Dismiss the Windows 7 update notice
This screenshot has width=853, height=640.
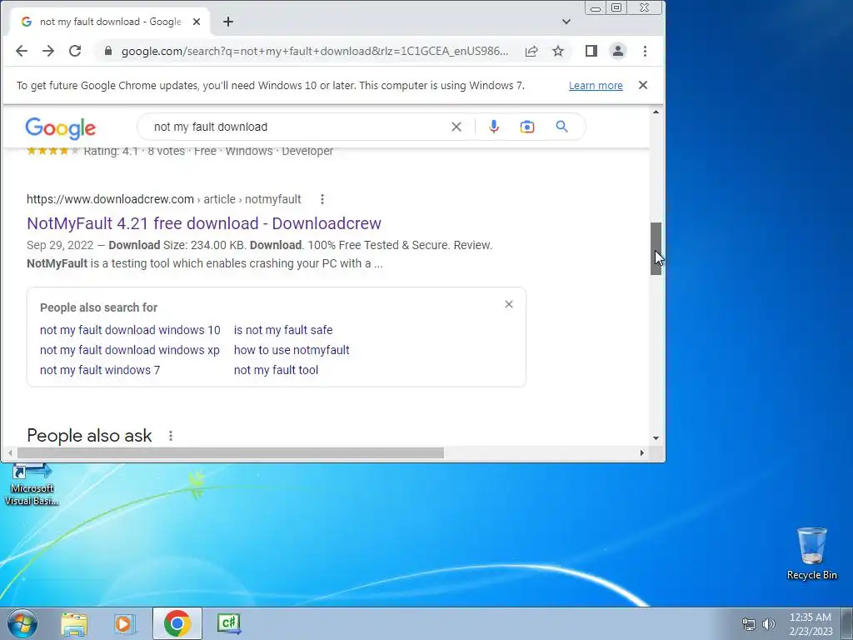click(x=643, y=85)
